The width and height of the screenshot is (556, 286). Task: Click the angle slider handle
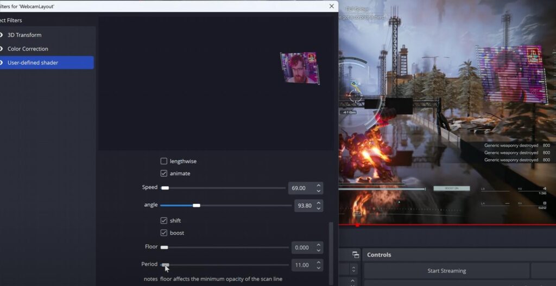197,206
